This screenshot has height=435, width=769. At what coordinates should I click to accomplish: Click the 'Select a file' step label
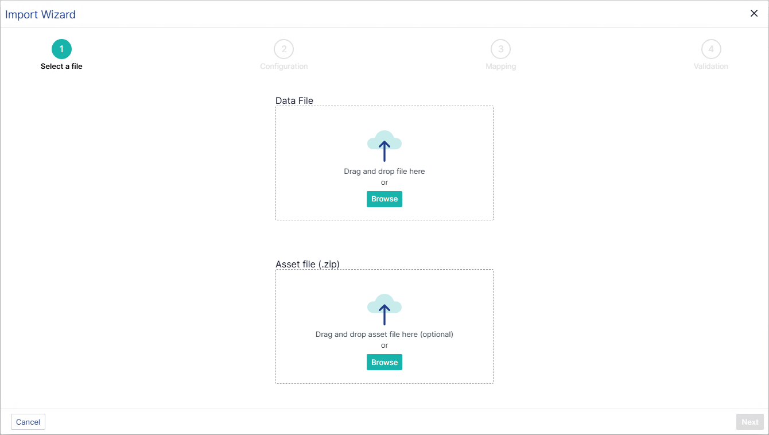[x=61, y=67]
